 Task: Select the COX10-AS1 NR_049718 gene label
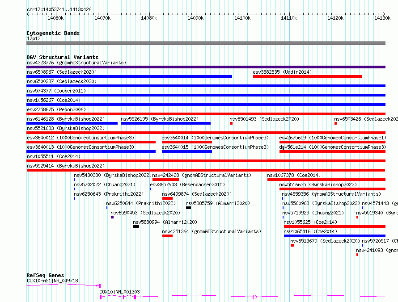click(x=52, y=281)
